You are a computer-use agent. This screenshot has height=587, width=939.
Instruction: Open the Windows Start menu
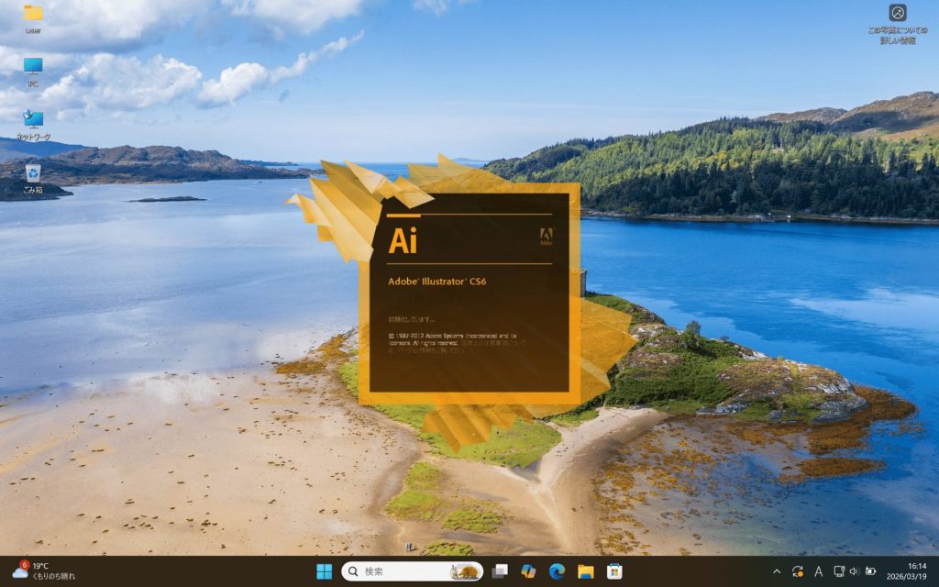pos(325,571)
